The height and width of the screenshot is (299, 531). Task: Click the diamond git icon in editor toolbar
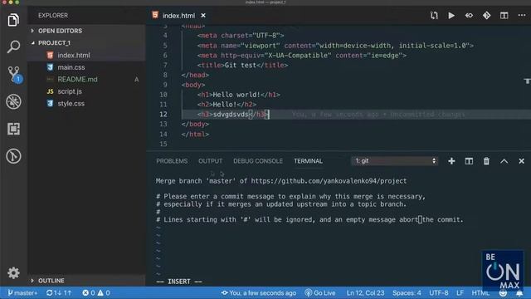tap(487, 15)
